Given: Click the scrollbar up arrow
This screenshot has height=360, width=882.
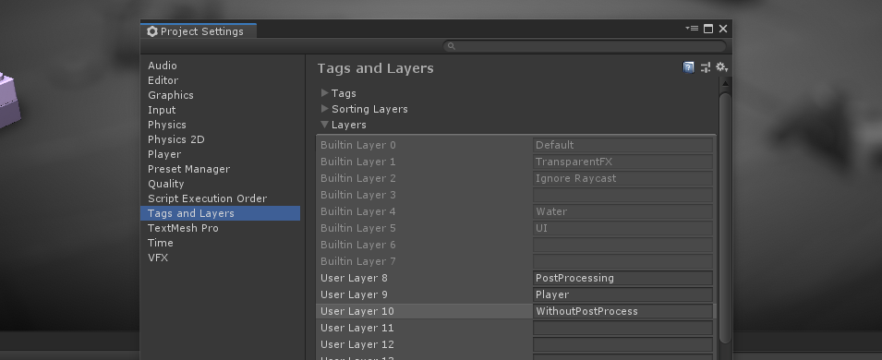Looking at the screenshot, I should [x=725, y=83].
